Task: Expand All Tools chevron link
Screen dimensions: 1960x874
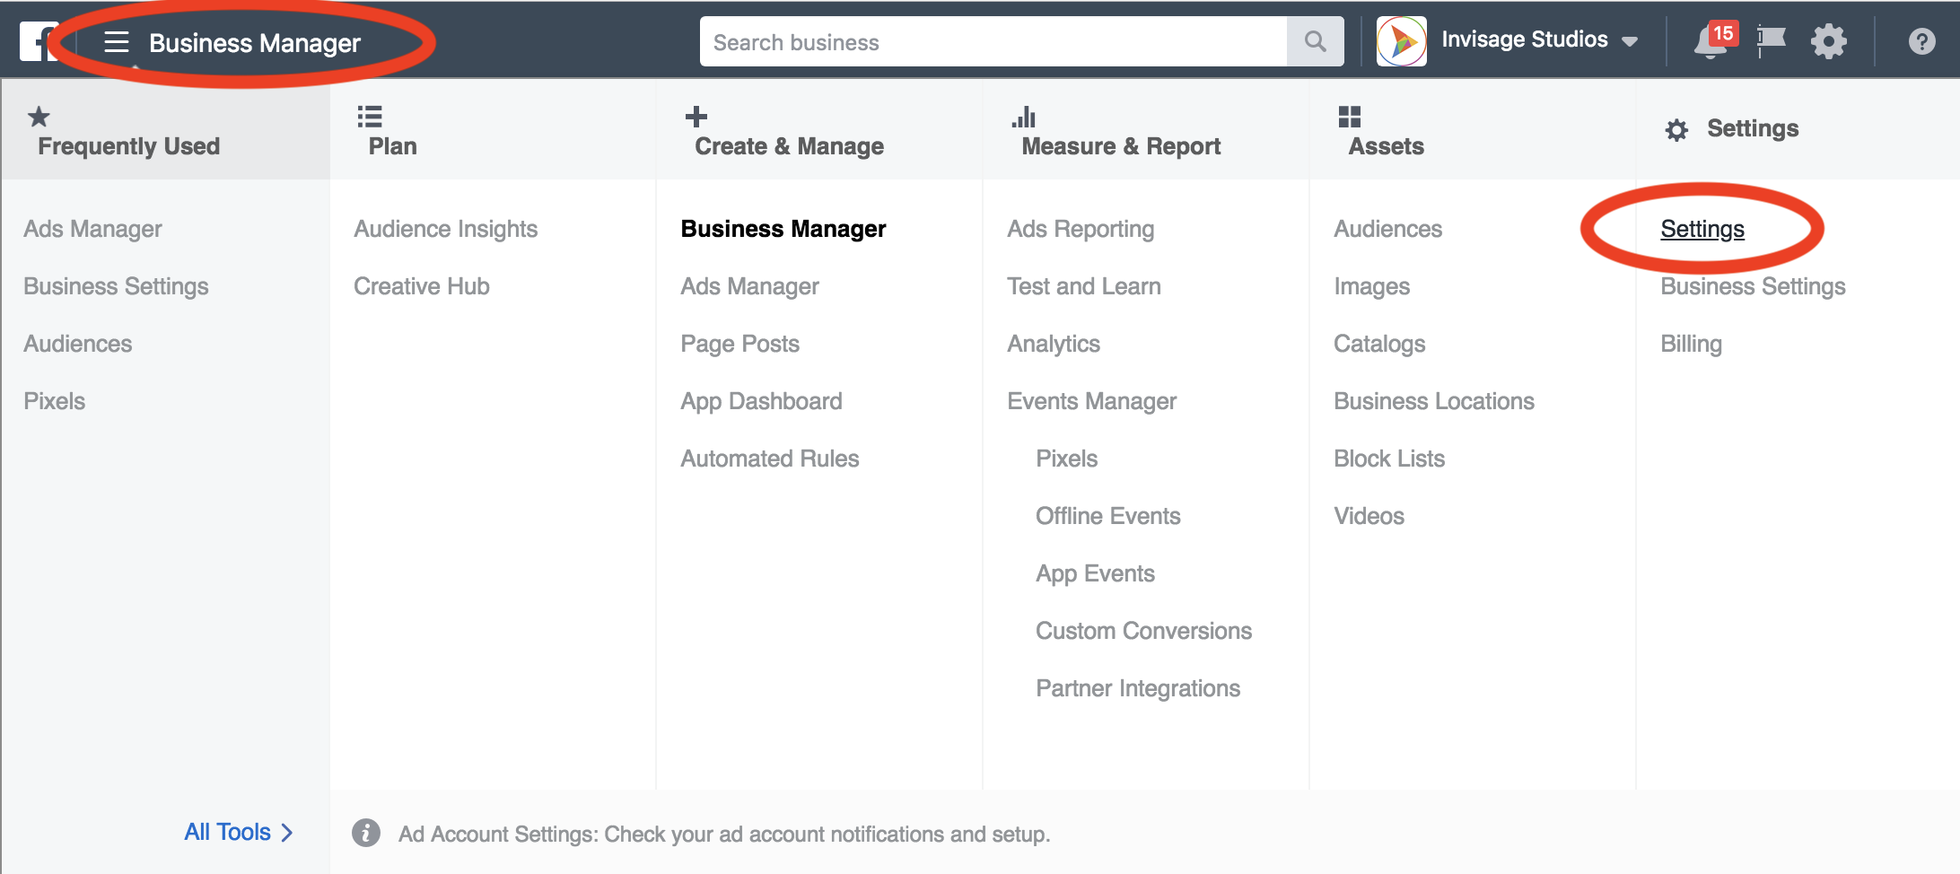Action: click(x=239, y=832)
